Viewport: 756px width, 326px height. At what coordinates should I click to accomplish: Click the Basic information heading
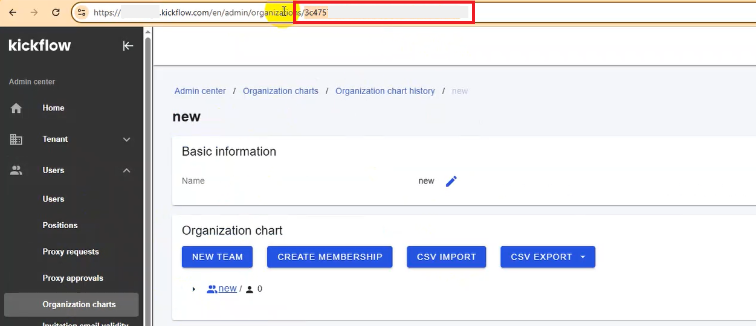tap(229, 152)
